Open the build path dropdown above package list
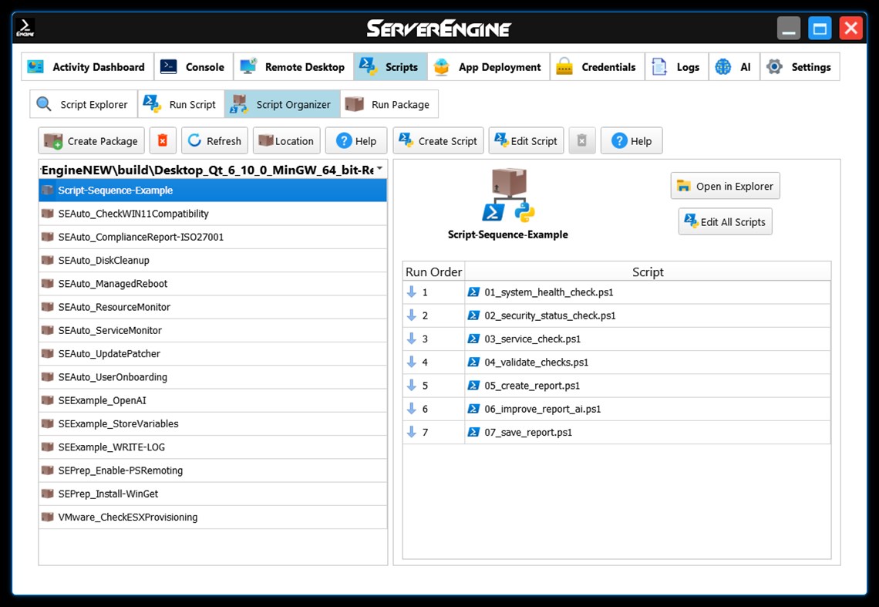 pyautogui.click(x=378, y=168)
